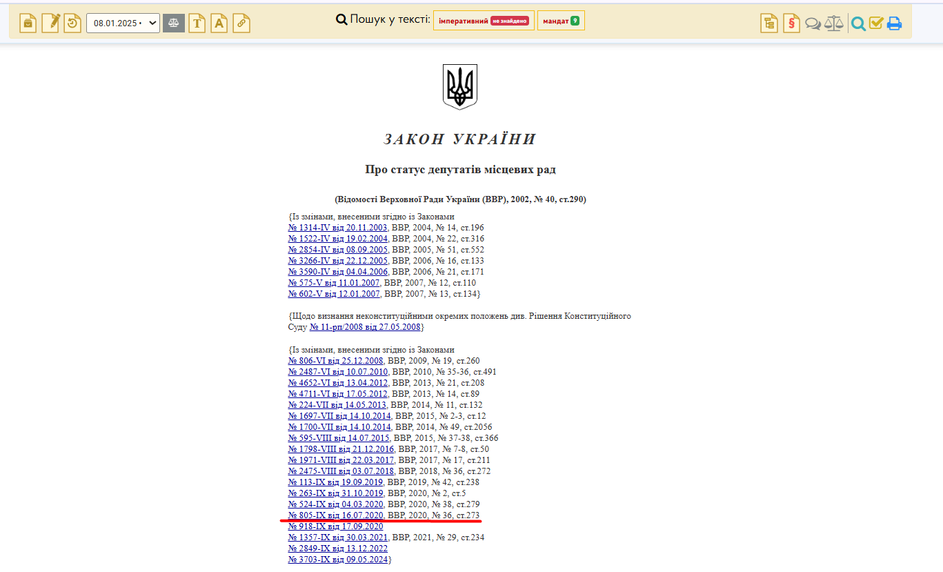Open law № 263-IX від 31.10.2019
Viewport: 943px width, 572px height.
[336, 493]
